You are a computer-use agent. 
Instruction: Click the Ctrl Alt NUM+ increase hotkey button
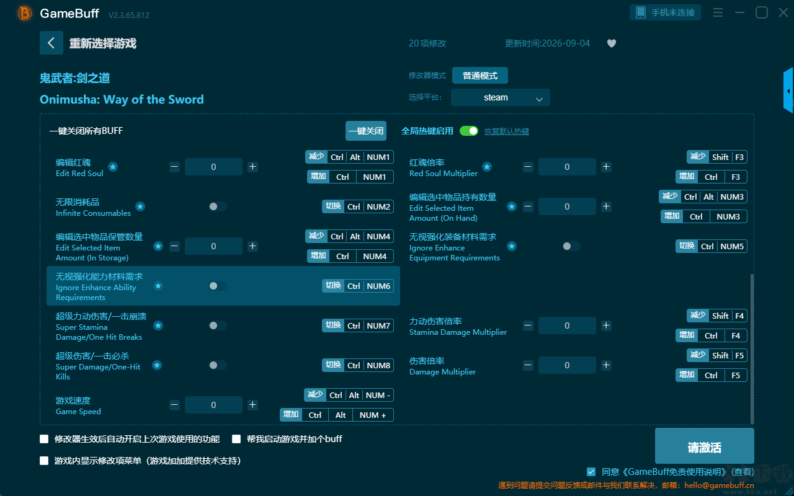pyautogui.click(x=337, y=415)
